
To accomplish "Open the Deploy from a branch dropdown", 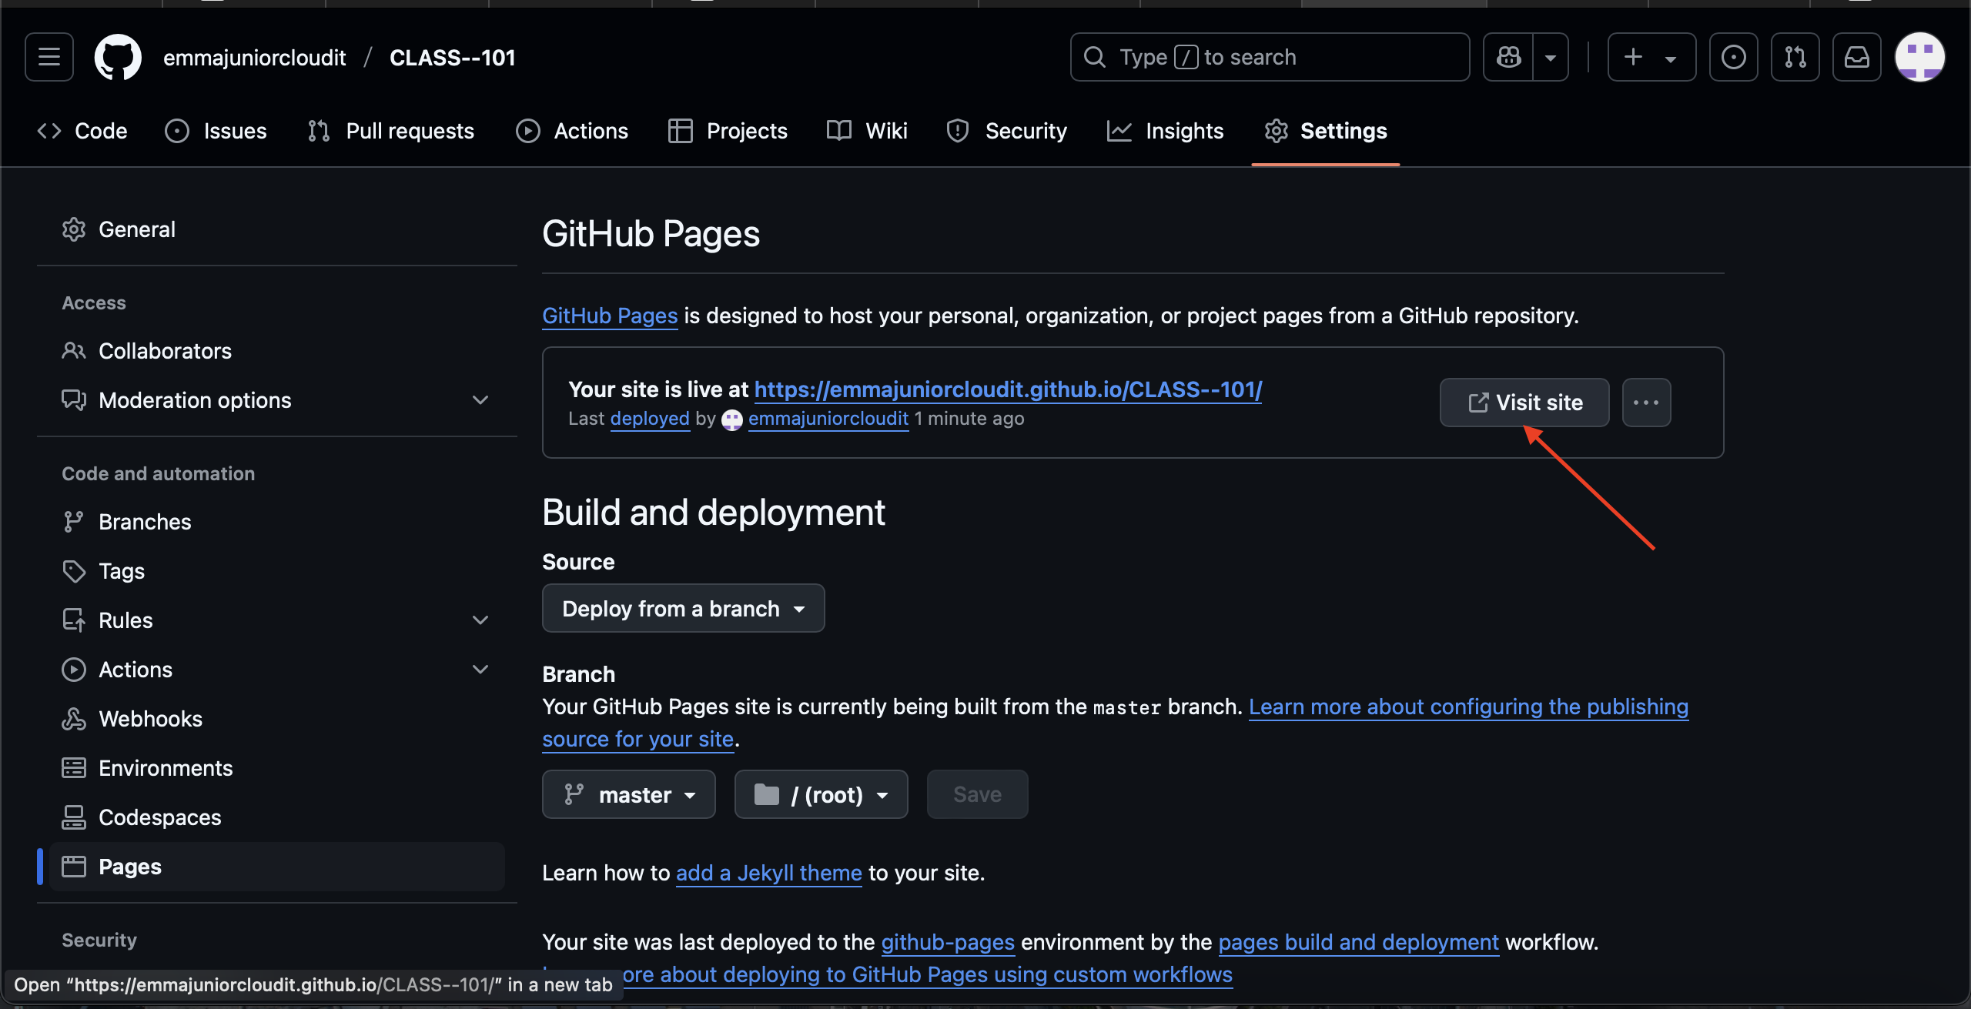I will pyautogui.click(x=684, y=608).
